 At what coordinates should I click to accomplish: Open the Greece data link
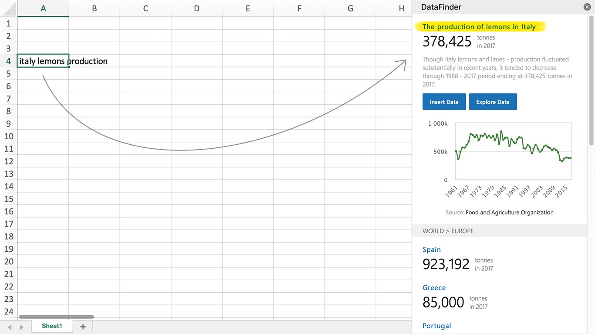tap(434, 287)
